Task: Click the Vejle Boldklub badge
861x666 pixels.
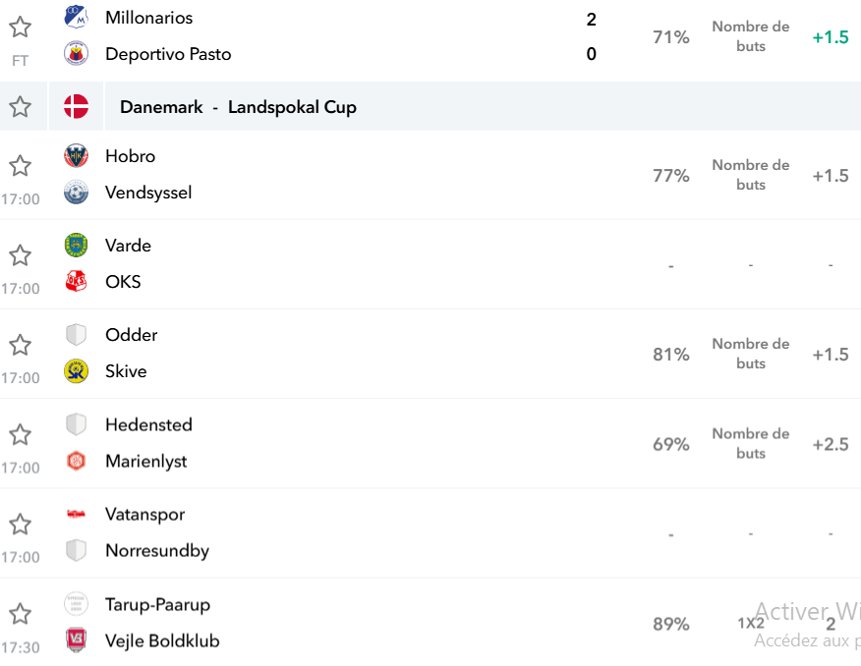Action: click(x=76, y=640)
